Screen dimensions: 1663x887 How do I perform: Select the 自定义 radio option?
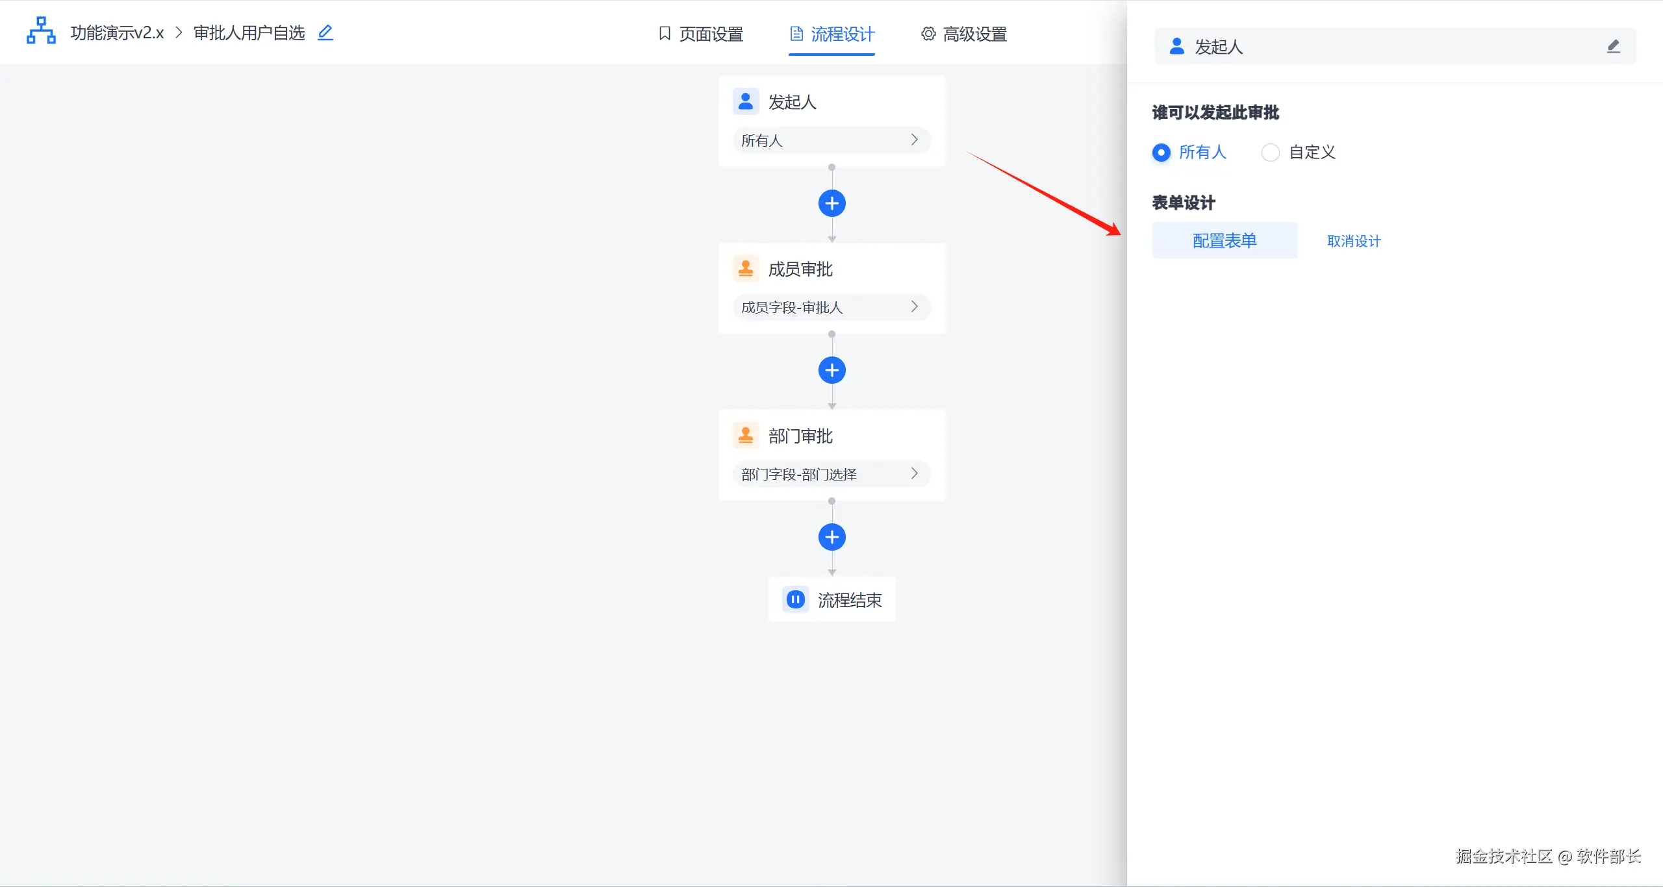(1271, 153)
